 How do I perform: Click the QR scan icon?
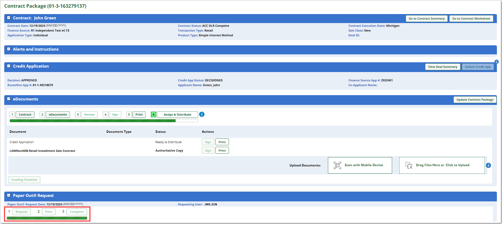pos(337,165)
